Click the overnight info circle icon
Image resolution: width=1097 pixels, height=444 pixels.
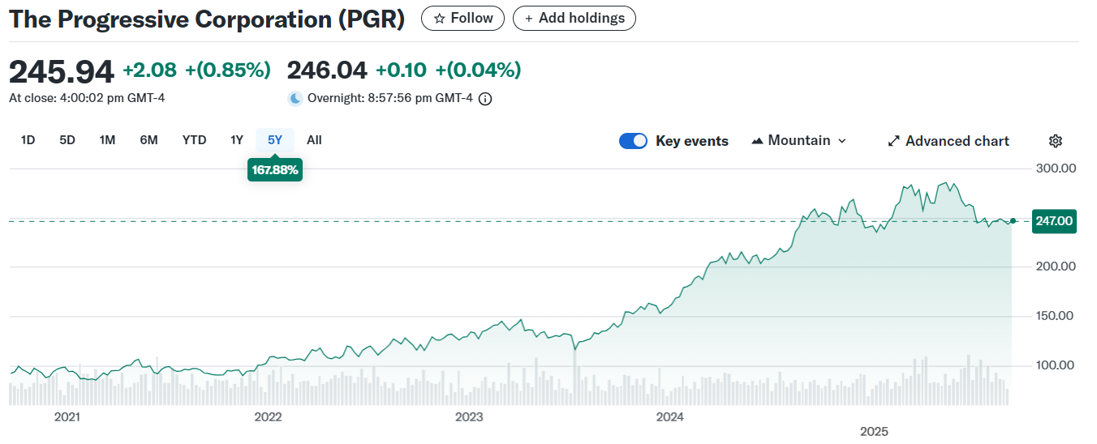(485, 99)
